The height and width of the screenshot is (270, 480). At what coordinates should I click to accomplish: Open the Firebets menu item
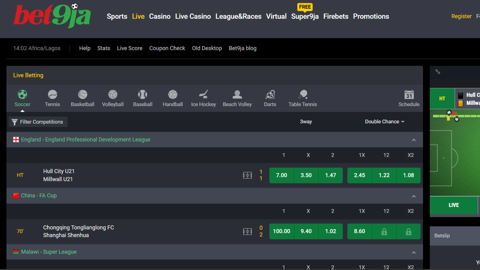336,16
